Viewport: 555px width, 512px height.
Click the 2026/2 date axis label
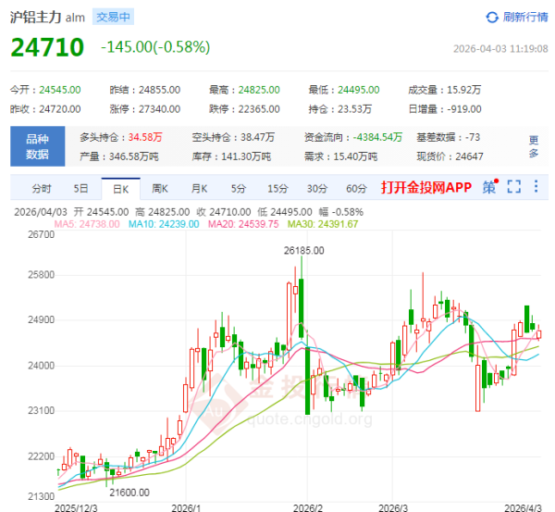308,508
